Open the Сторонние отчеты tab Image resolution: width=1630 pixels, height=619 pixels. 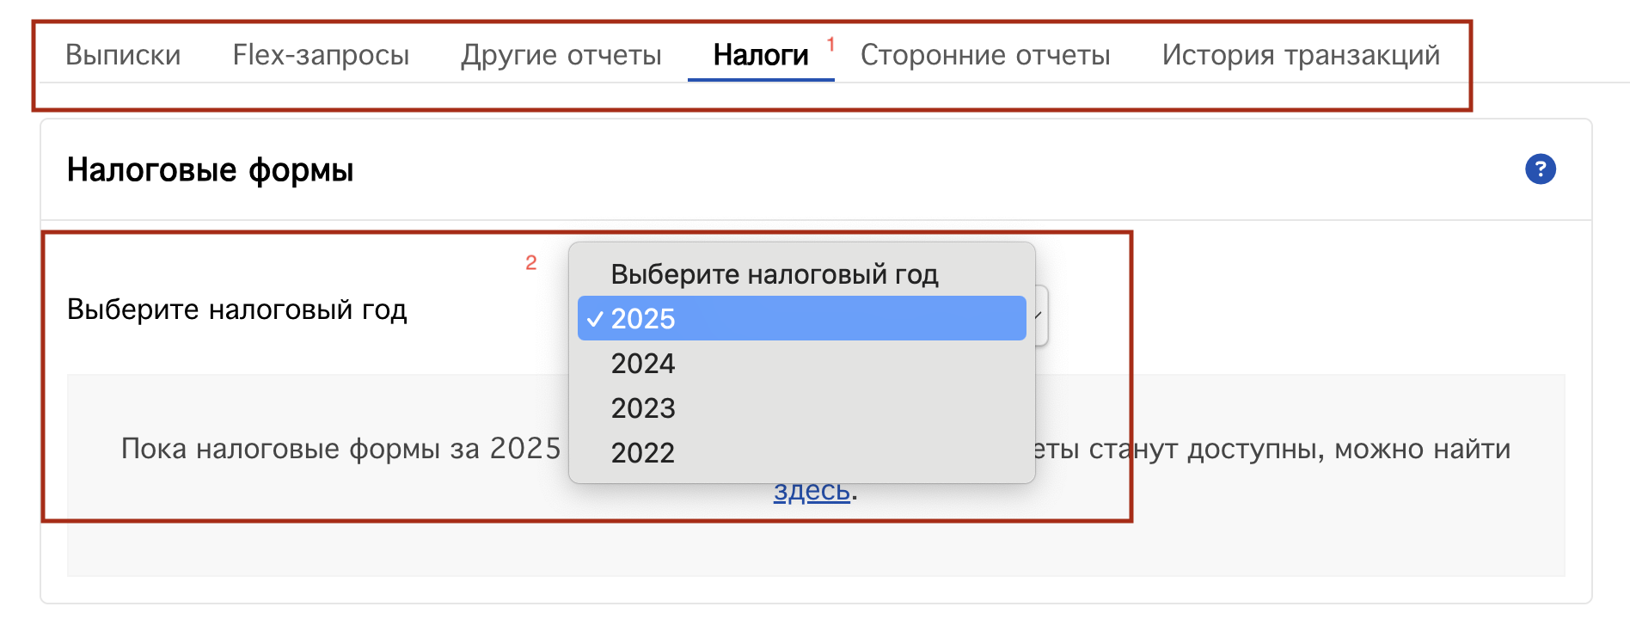[985, 55]
